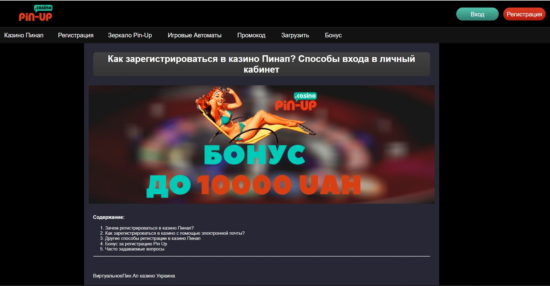Click the page heading about регистрация в Пинап
Viewport: 550px width, 286px height.
point(261,64)
